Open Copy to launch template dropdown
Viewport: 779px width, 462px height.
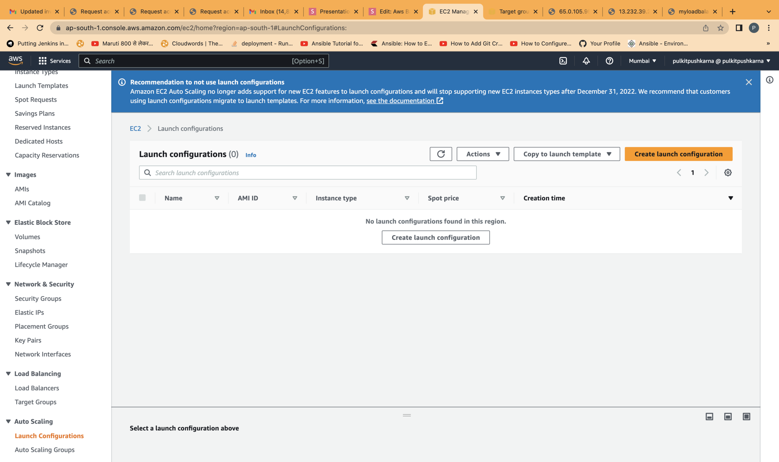click(x=567, y=154)
